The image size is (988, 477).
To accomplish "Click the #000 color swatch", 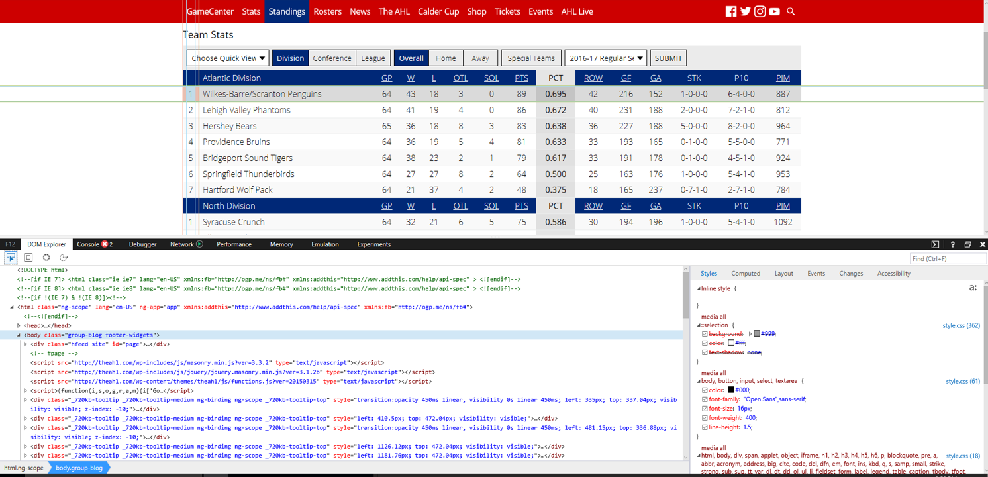I will pyautogui.click(x=731, y=390).
